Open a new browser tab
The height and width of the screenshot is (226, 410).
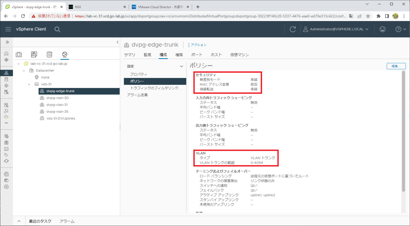pyautogui.click(x=198, y=7)
